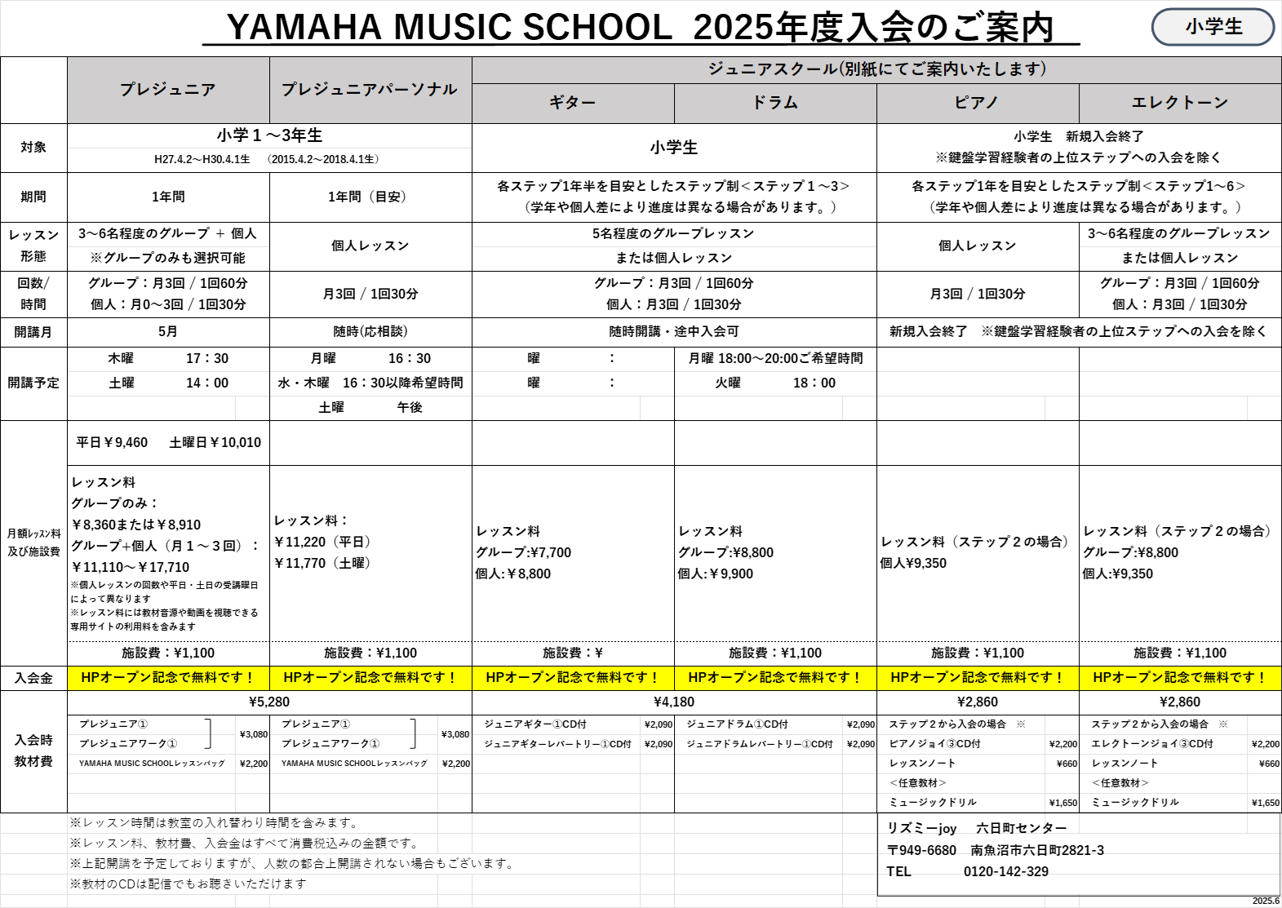This screenshot has width=1282, height=908.
Task: Select the エレクトーン column header
Action: click(x=1180, y=103)
